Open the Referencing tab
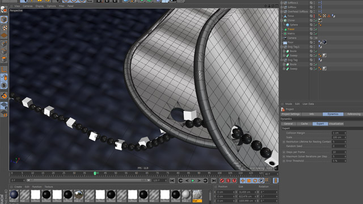 point(353,114)
